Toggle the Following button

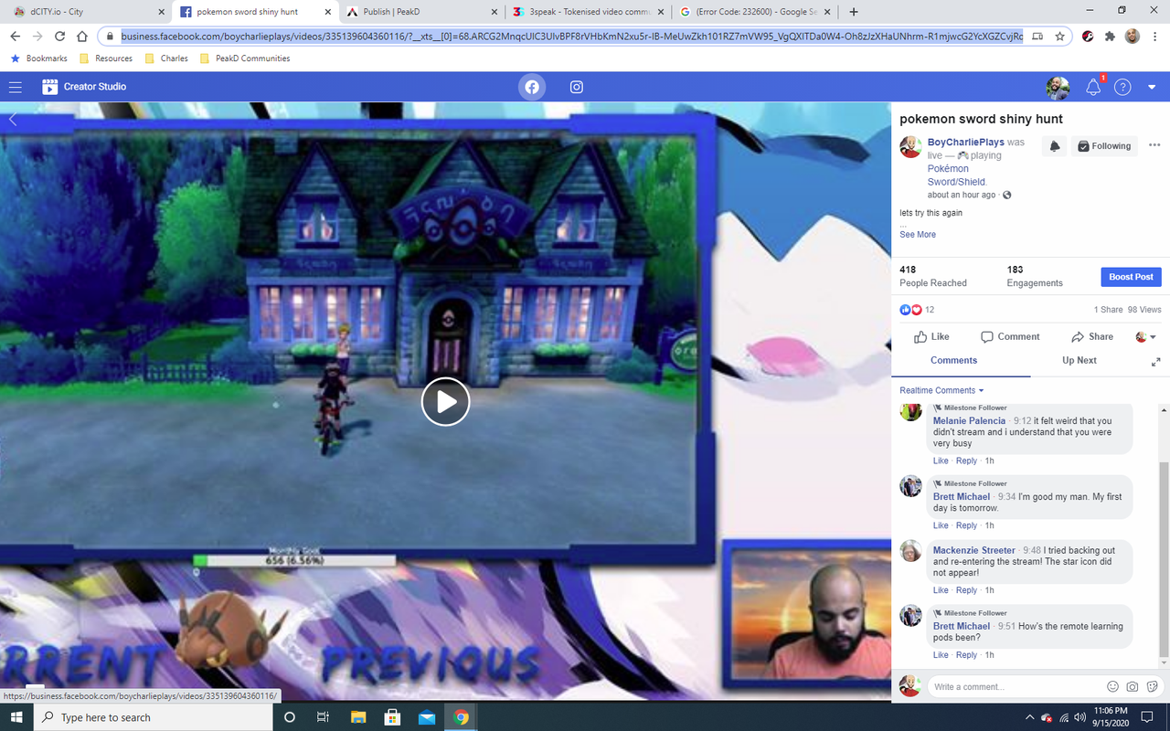click(x=1104, y=146)
